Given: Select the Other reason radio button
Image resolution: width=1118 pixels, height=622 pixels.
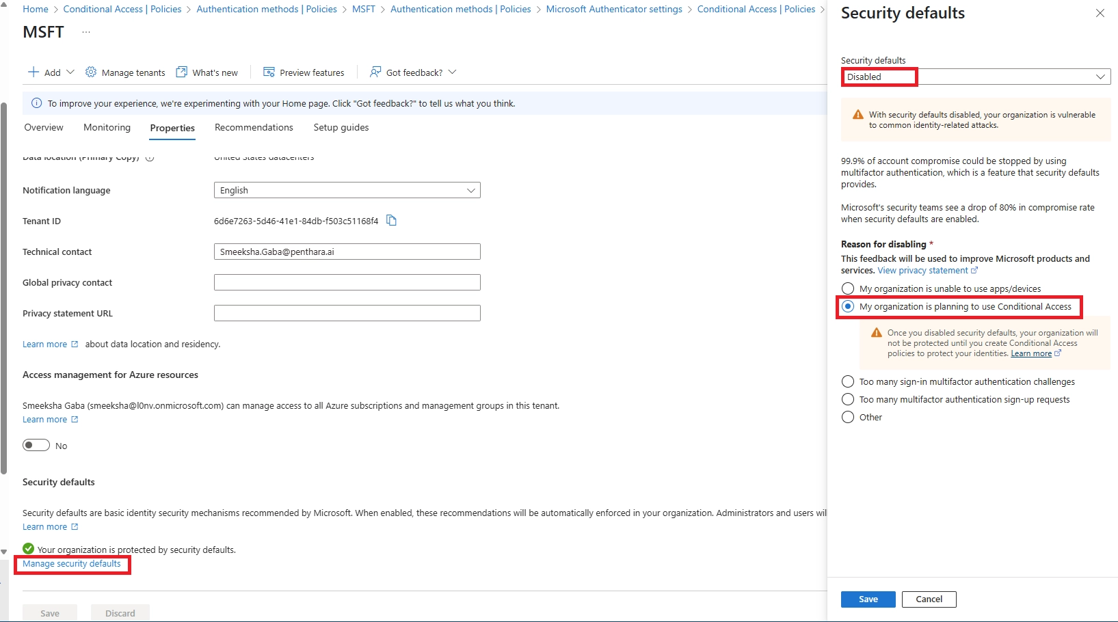Looking at the screenshot, I should click(848, 417).
